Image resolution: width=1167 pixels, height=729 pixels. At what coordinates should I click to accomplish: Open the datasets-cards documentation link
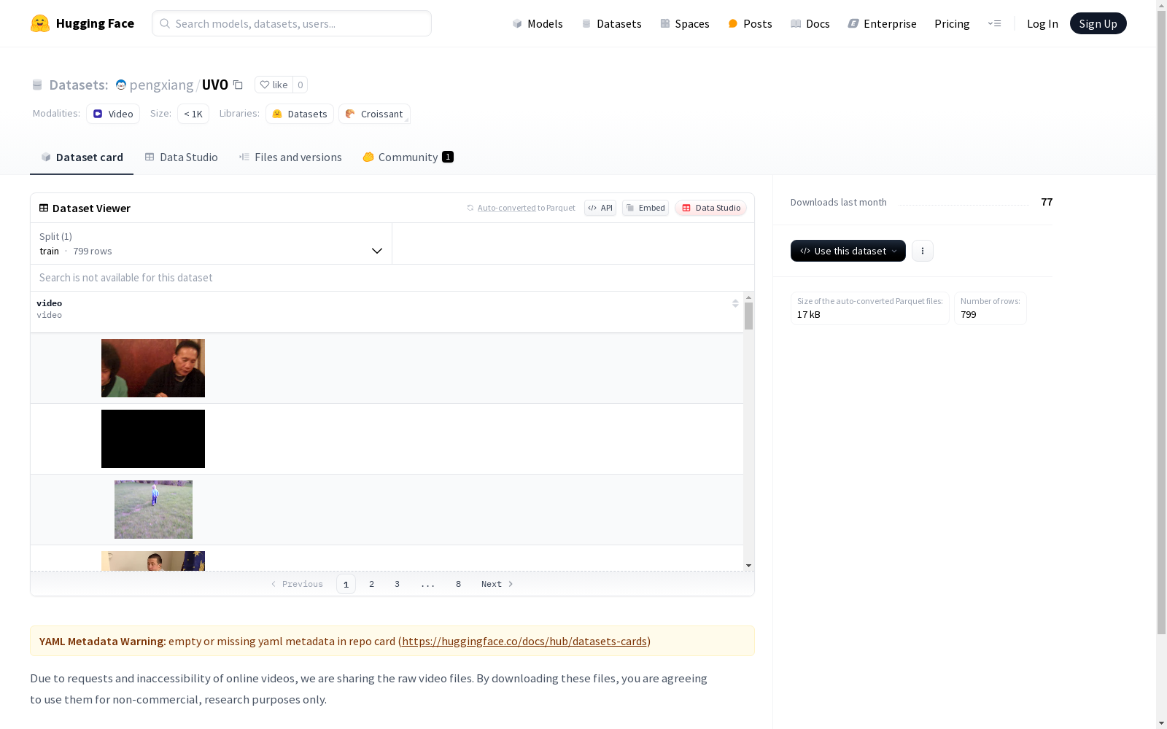(524, 642)
